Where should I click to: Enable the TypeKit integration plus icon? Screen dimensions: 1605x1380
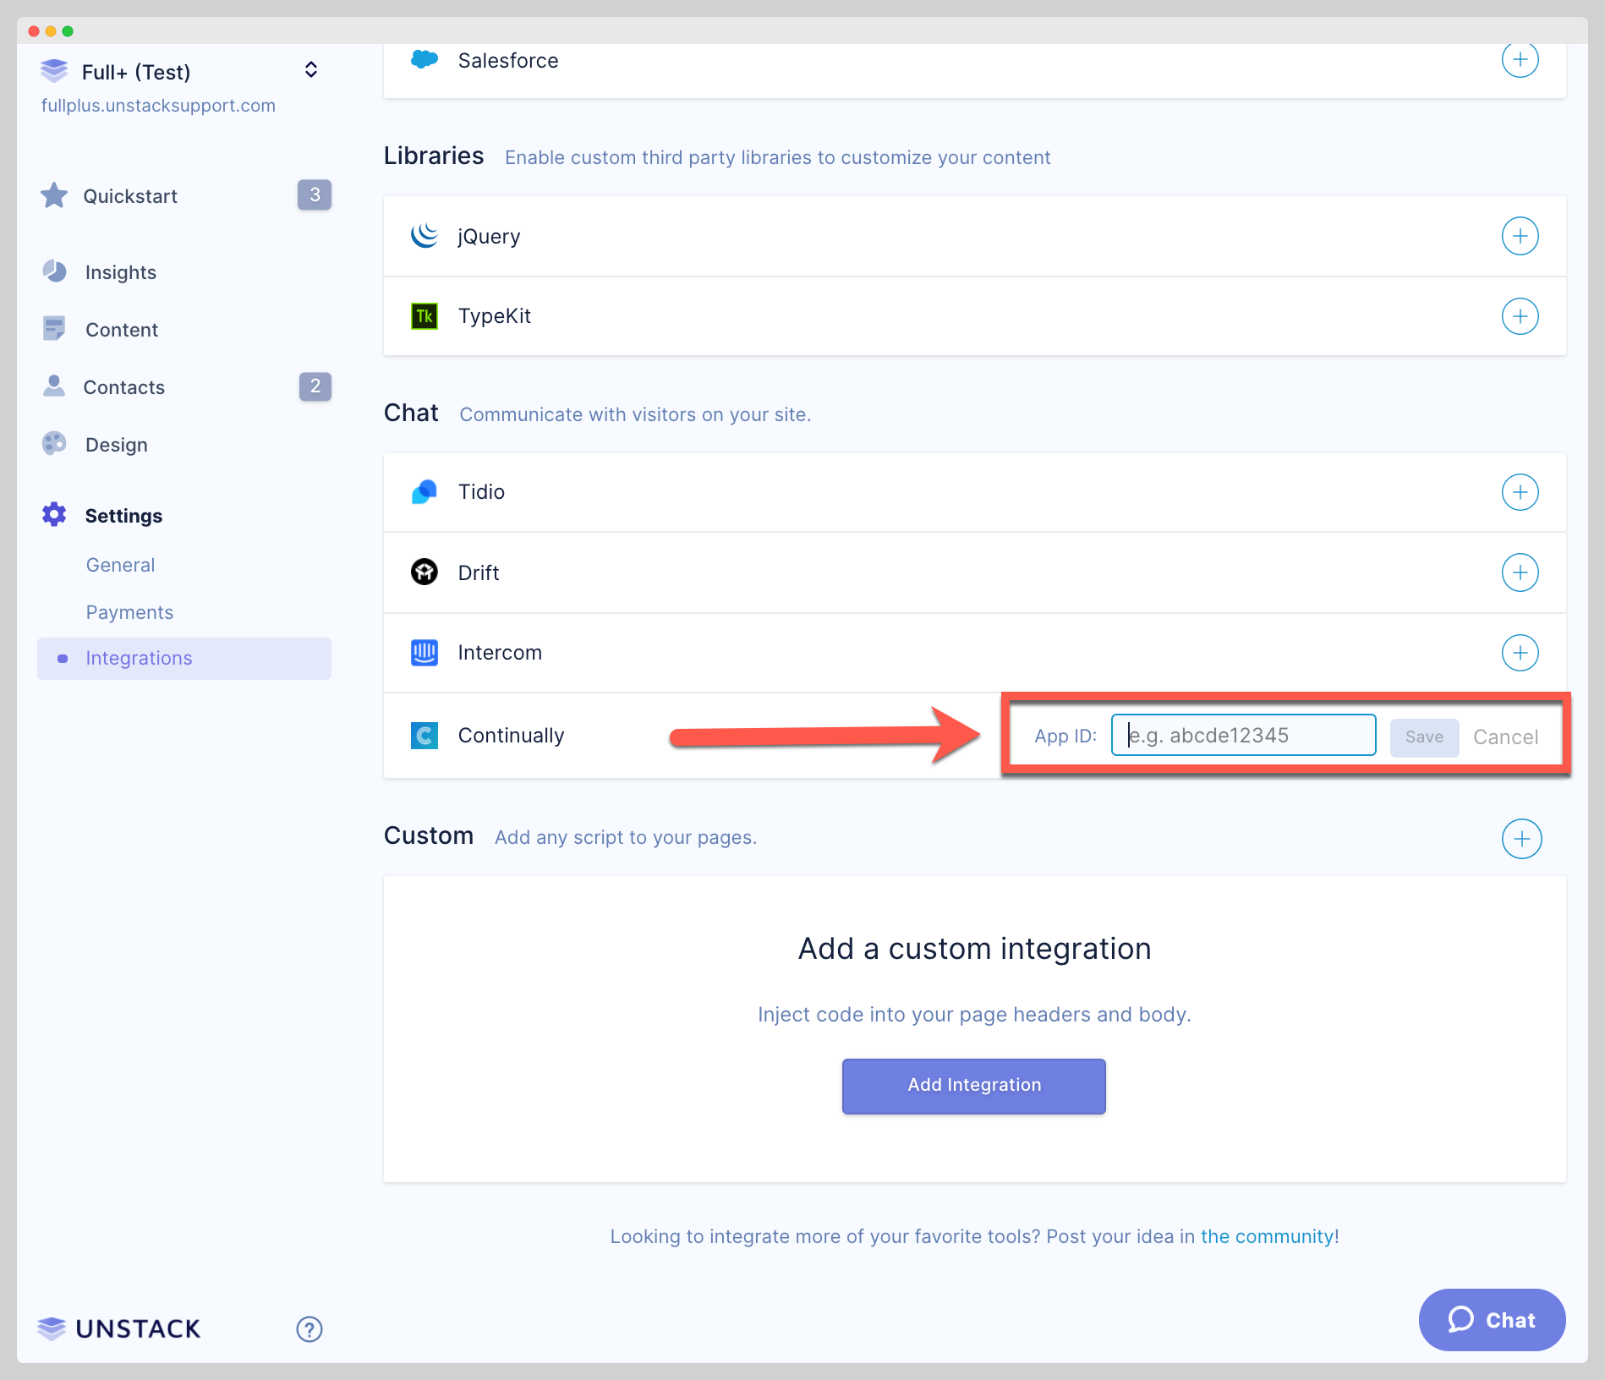click(1519, 316)
